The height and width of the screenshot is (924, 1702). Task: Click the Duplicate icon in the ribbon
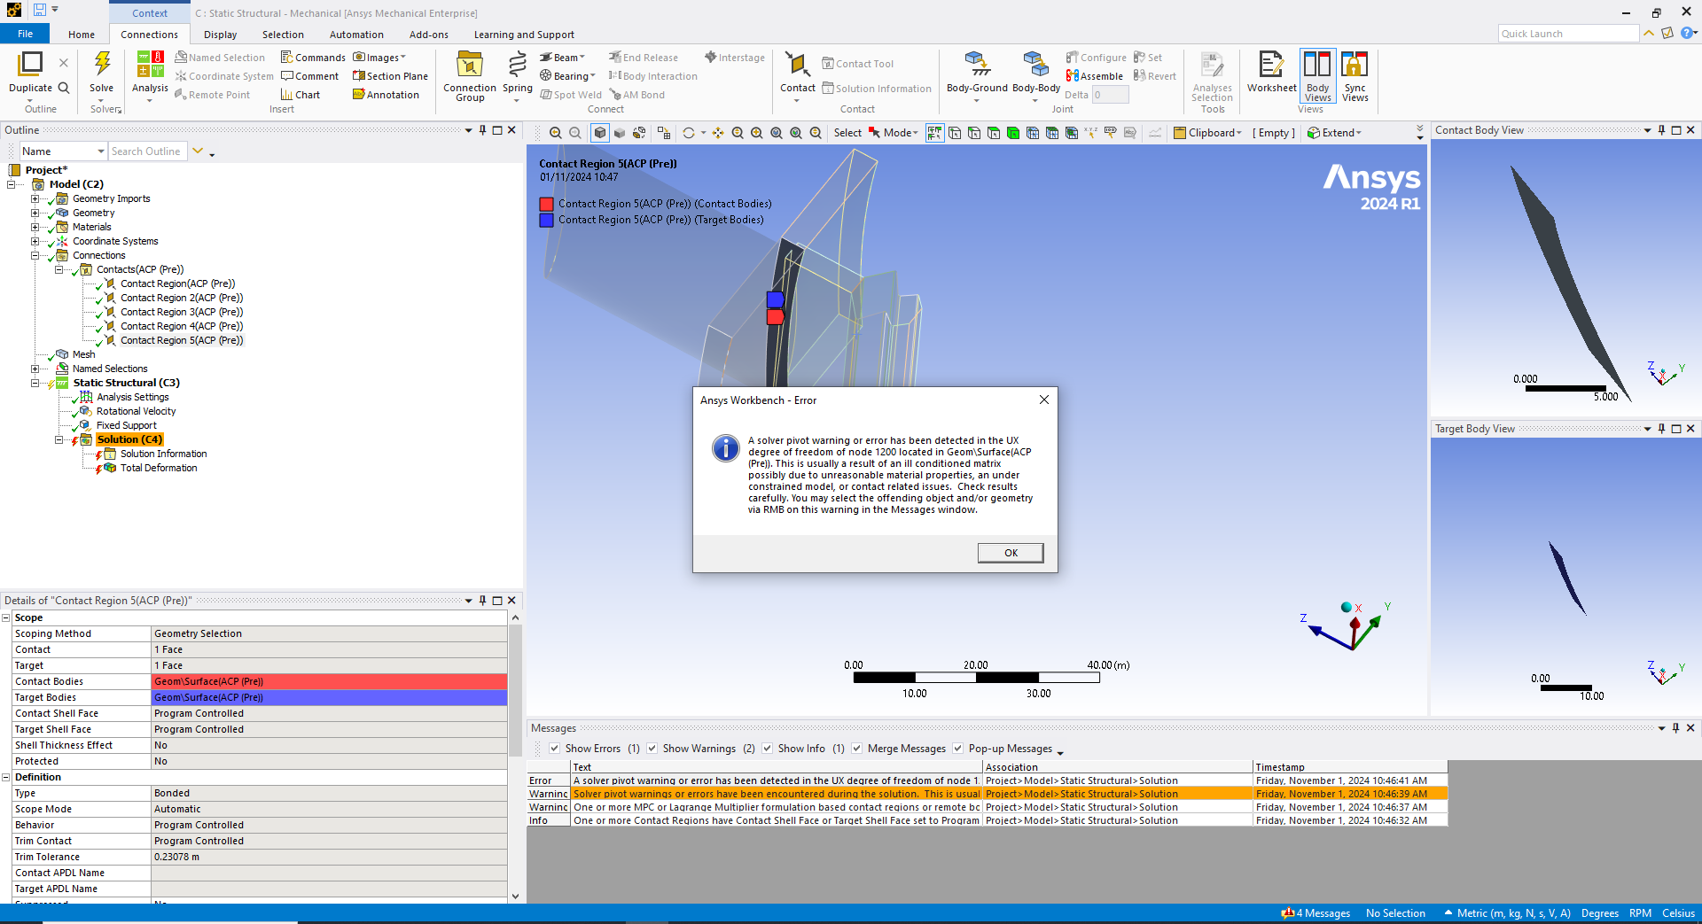30,64
